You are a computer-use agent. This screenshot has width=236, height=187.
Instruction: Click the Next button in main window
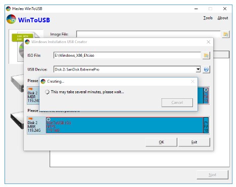[x=212, y=175]
